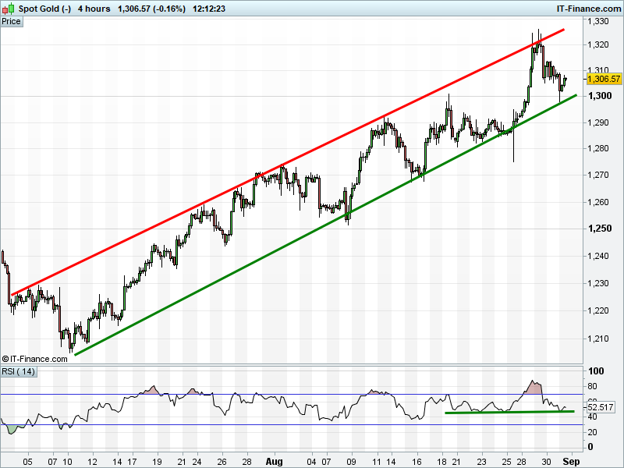
Task: Click the 52.517 RSI value tag
Action: pos(600,407)
